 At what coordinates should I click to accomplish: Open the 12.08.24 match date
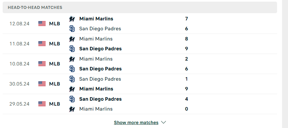tap(19, 24)
